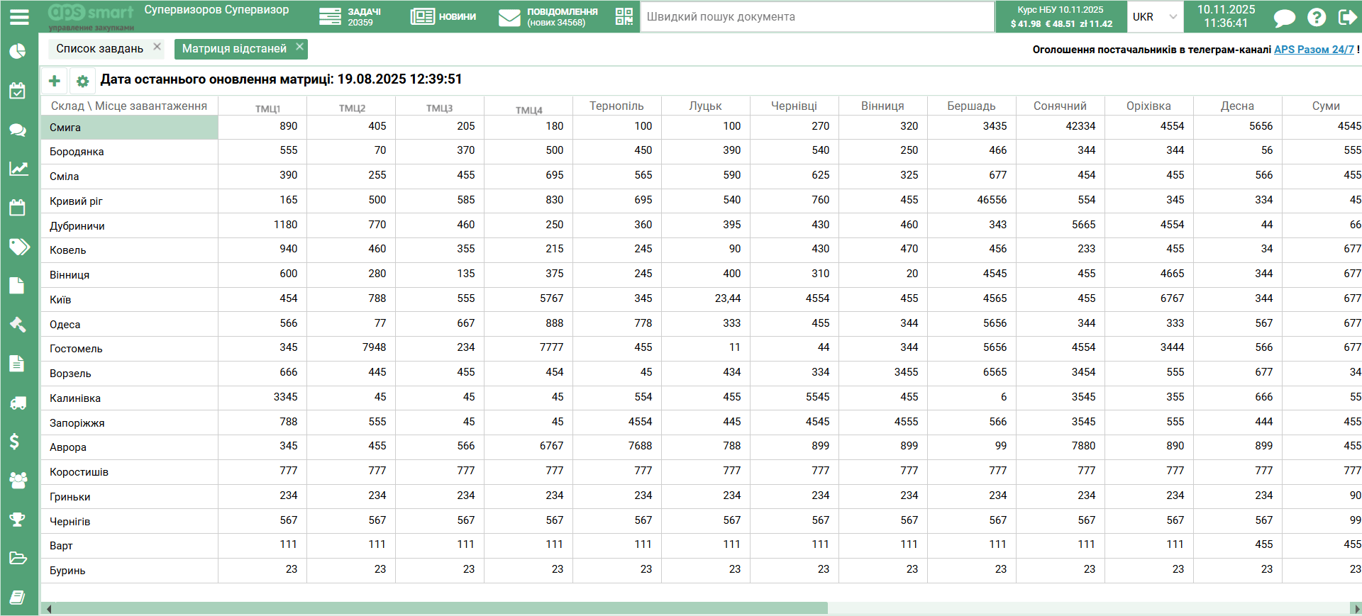
Task: Click the price tags sidebar icon
Action: pyautogui.click(x=18, y=247)
